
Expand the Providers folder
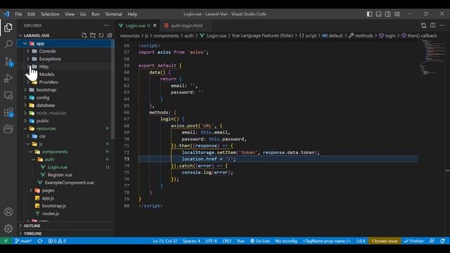[28, 82]
